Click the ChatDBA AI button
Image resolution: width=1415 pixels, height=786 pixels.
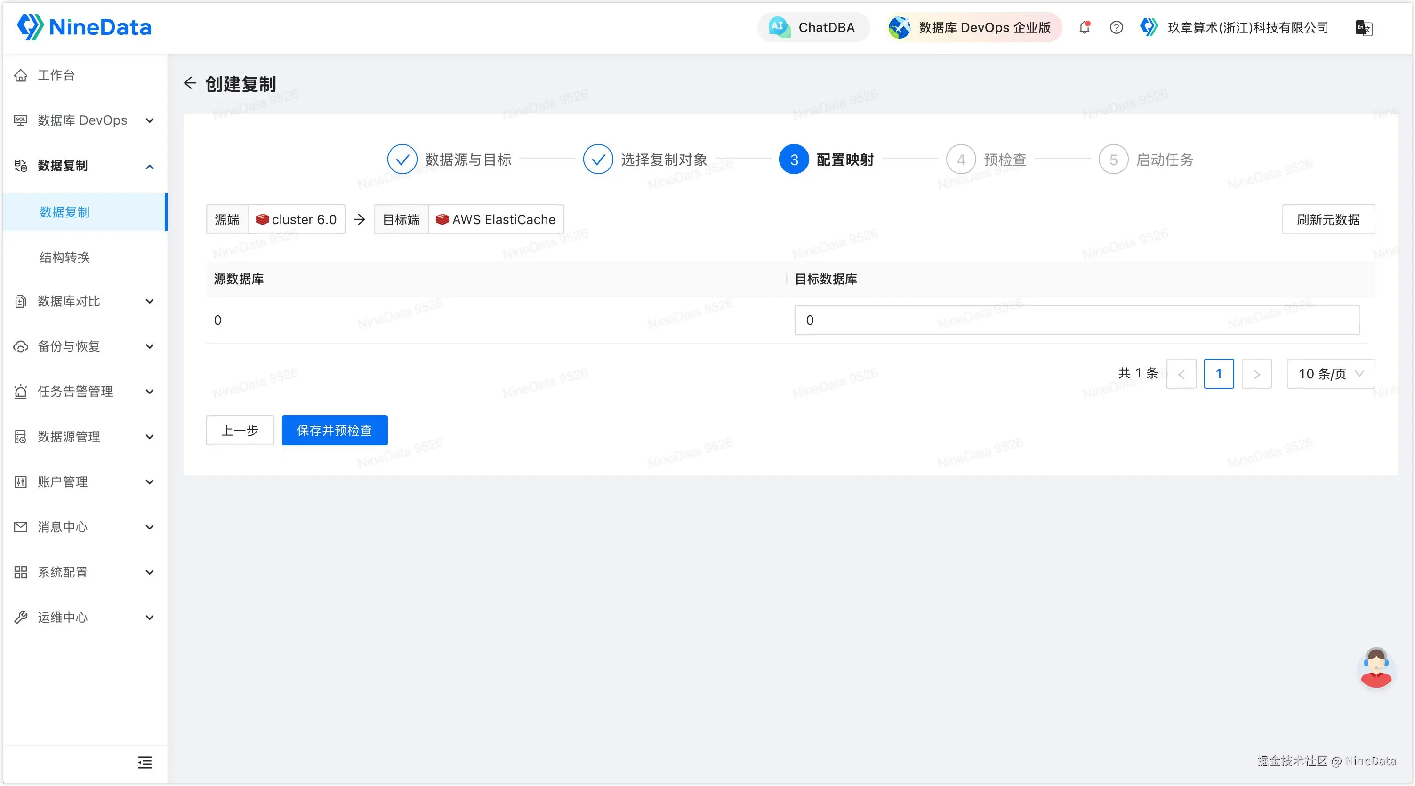pos(813,27)
